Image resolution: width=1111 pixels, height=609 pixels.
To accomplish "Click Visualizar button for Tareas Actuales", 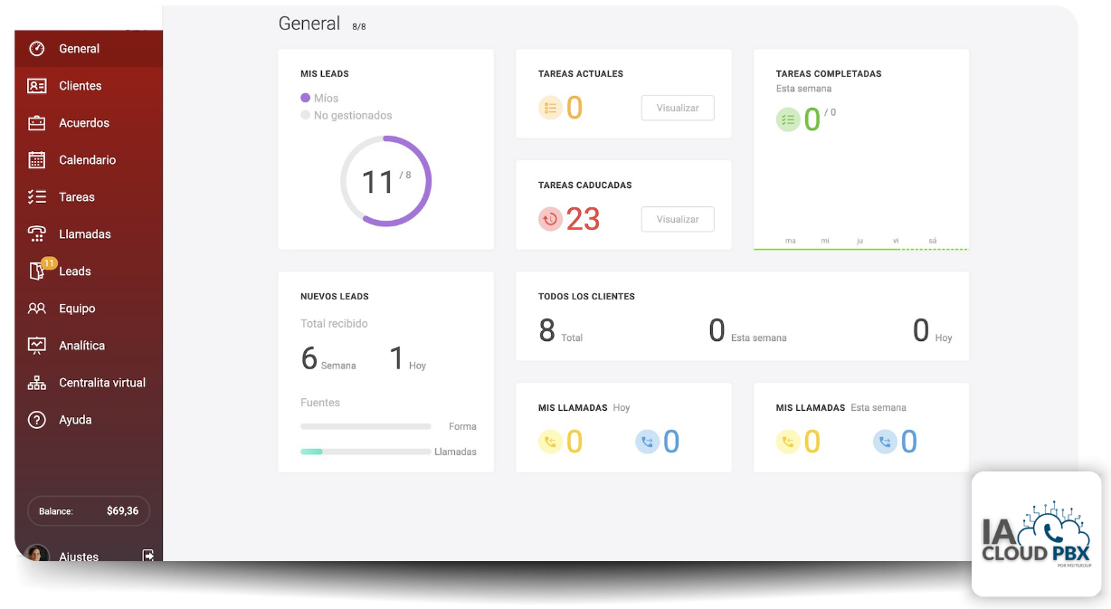I will (678, 108).
